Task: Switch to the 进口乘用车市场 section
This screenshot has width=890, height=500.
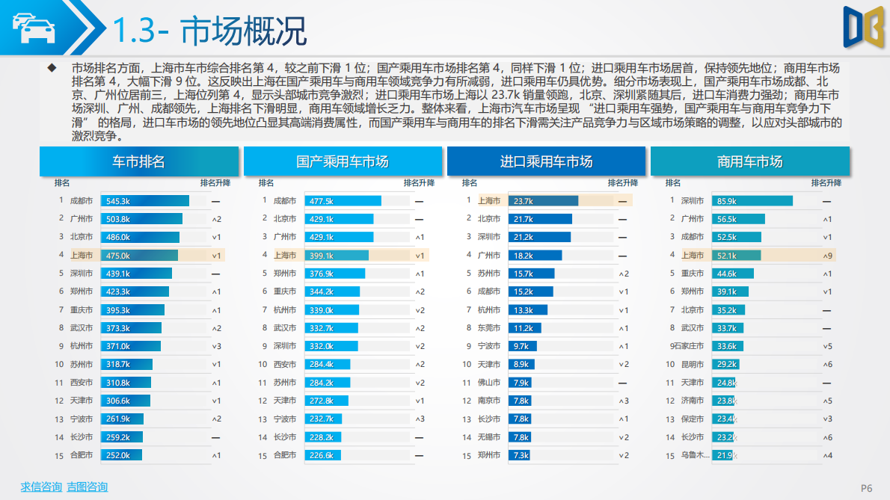Action: pos(546,161)
